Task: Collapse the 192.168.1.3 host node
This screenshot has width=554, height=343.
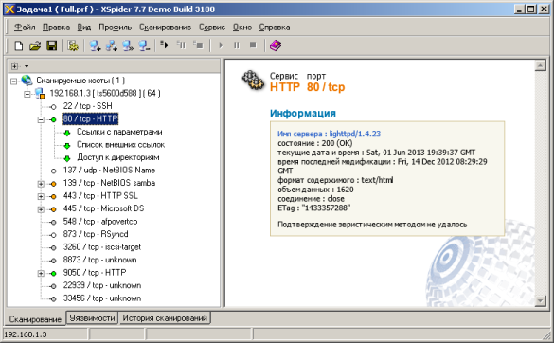Action: tap(27, 94)
